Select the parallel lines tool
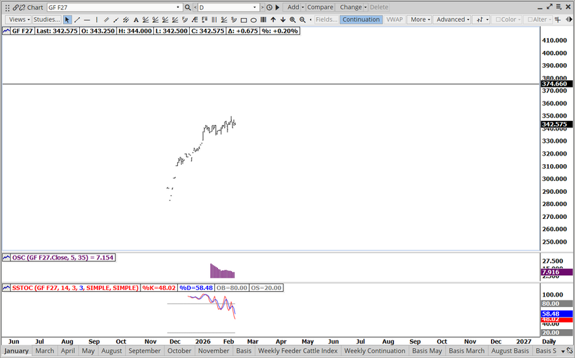The width and height of the screenshot is (575, 358). point(106,20)
